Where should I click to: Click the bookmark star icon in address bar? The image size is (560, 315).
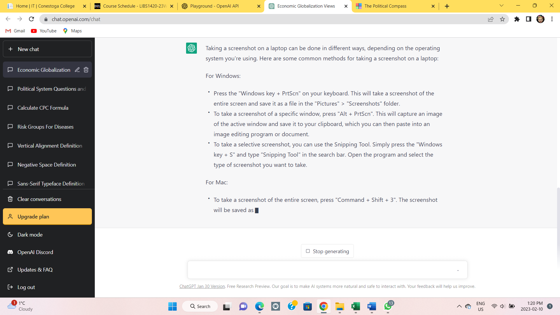point(502,19)
